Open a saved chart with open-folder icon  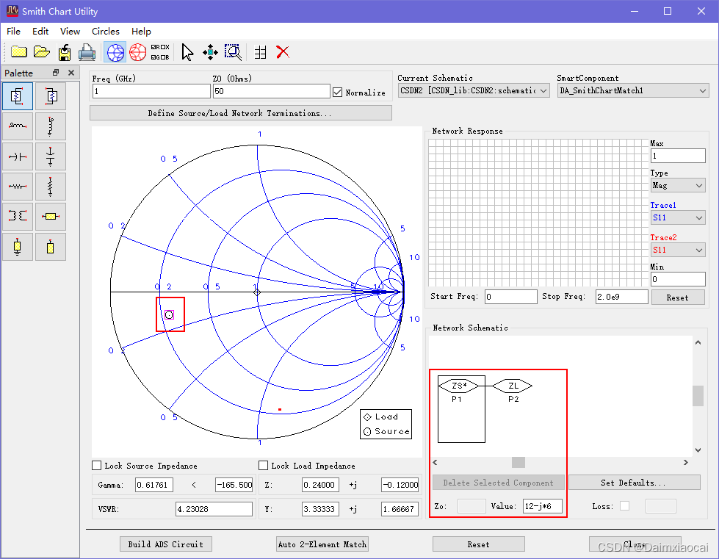click(x=42, y=52)
